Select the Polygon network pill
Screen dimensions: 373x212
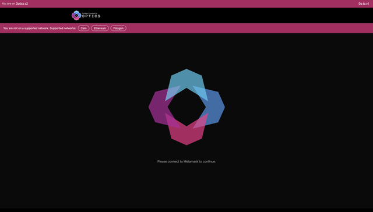[x=118, y=29]
